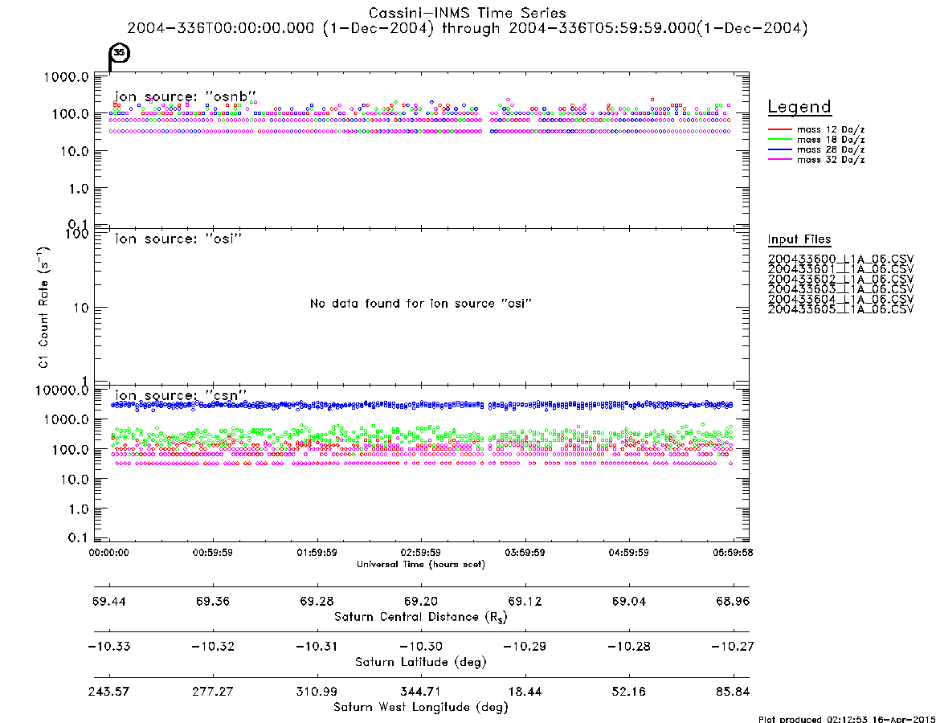
Task: Select the "mass 32 Da/z" legend label
Action: [x=831, y=160]
